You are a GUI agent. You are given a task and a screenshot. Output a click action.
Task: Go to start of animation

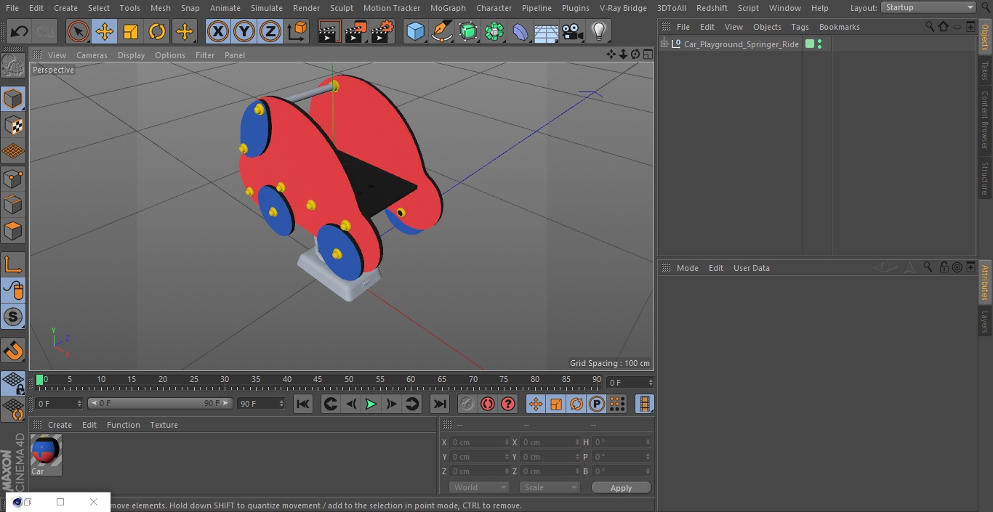[x=303, y=404]
